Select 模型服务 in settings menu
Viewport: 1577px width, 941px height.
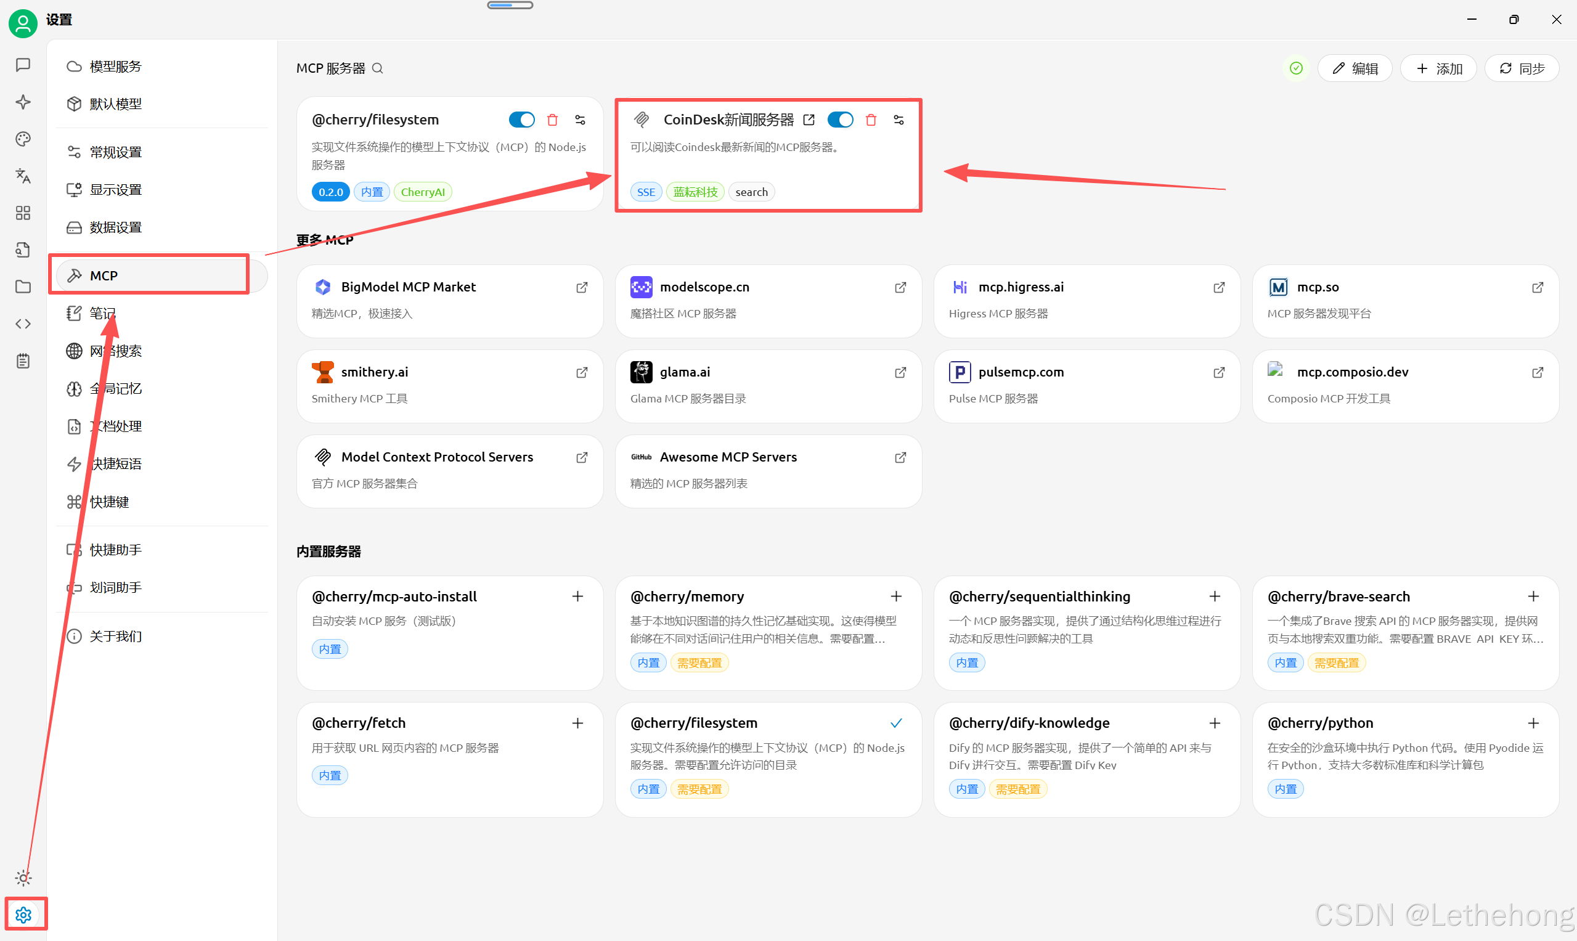pyautogui.click(x=115, y=67)
